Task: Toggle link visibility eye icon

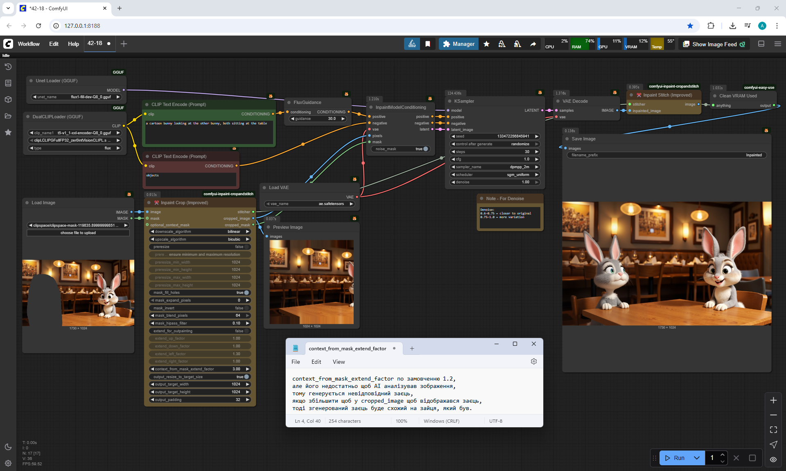Action: pyautogui.click(x=773, y=459)
